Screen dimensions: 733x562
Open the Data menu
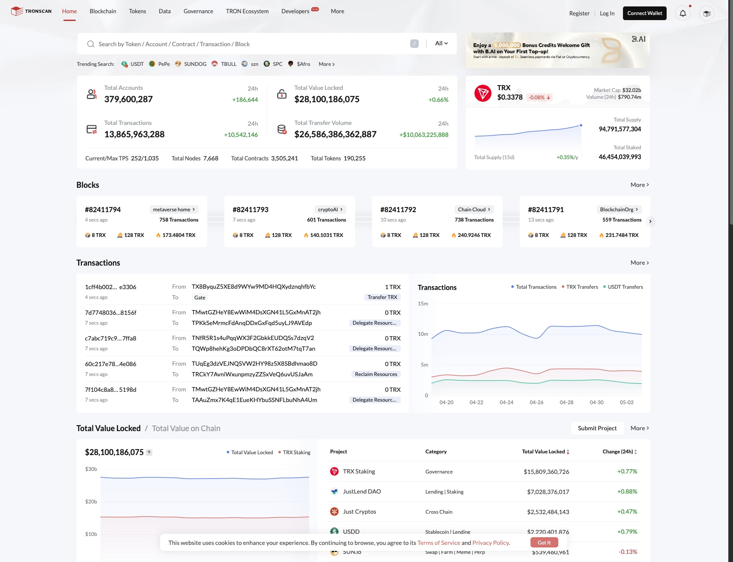coord(165,11)
